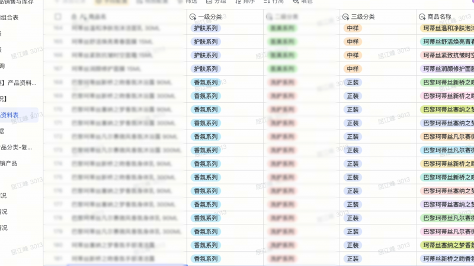Click the 一级分类 column type icon
The image size is (474, 266).
coord(193,17)
